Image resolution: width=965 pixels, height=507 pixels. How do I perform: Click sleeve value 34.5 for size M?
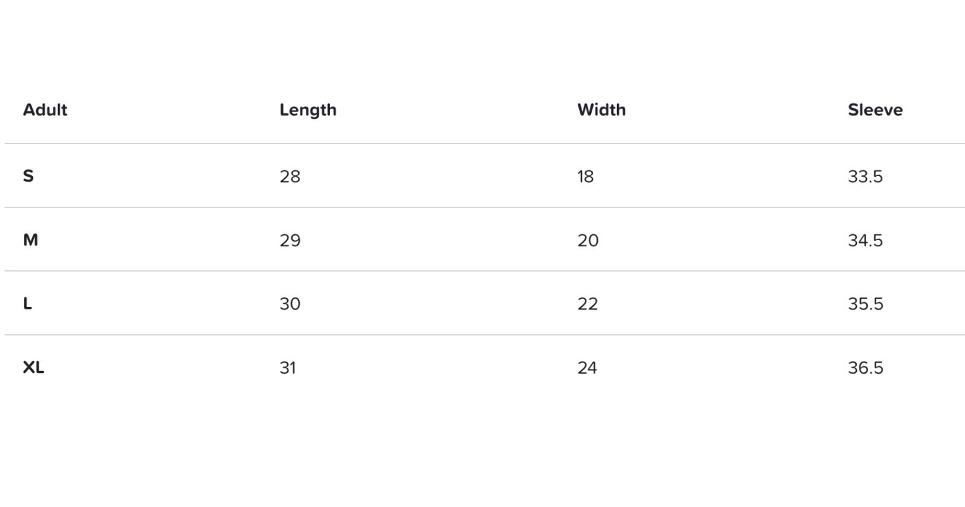(865, 241)
